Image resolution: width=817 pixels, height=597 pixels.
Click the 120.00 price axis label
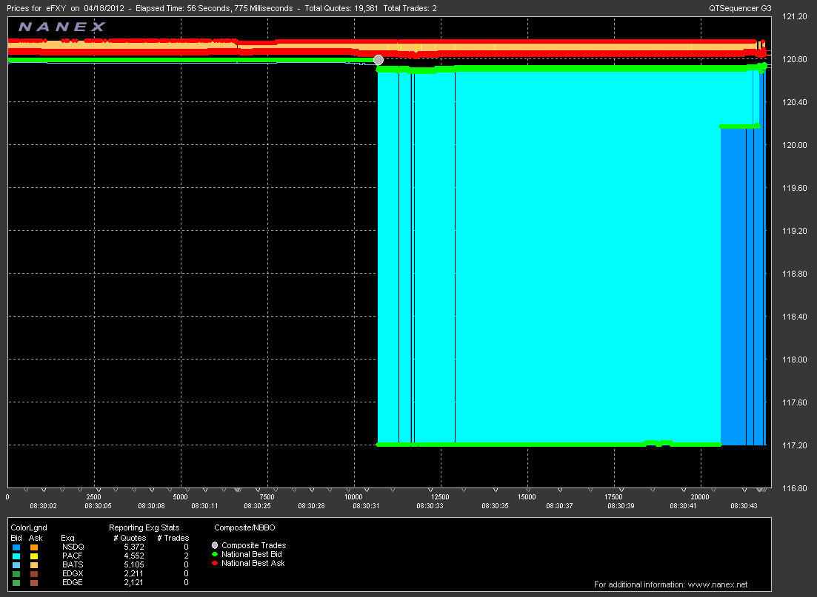click(795, 145)
